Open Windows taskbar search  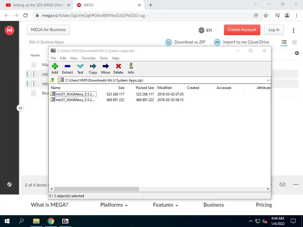(21, 221)
